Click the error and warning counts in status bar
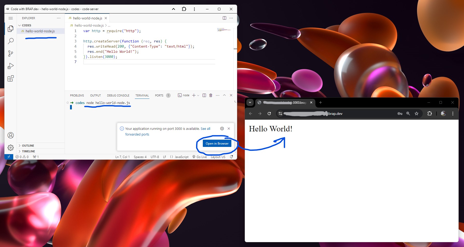The width and height of the screenshot is (464, 247). click(x=21, y=157)
